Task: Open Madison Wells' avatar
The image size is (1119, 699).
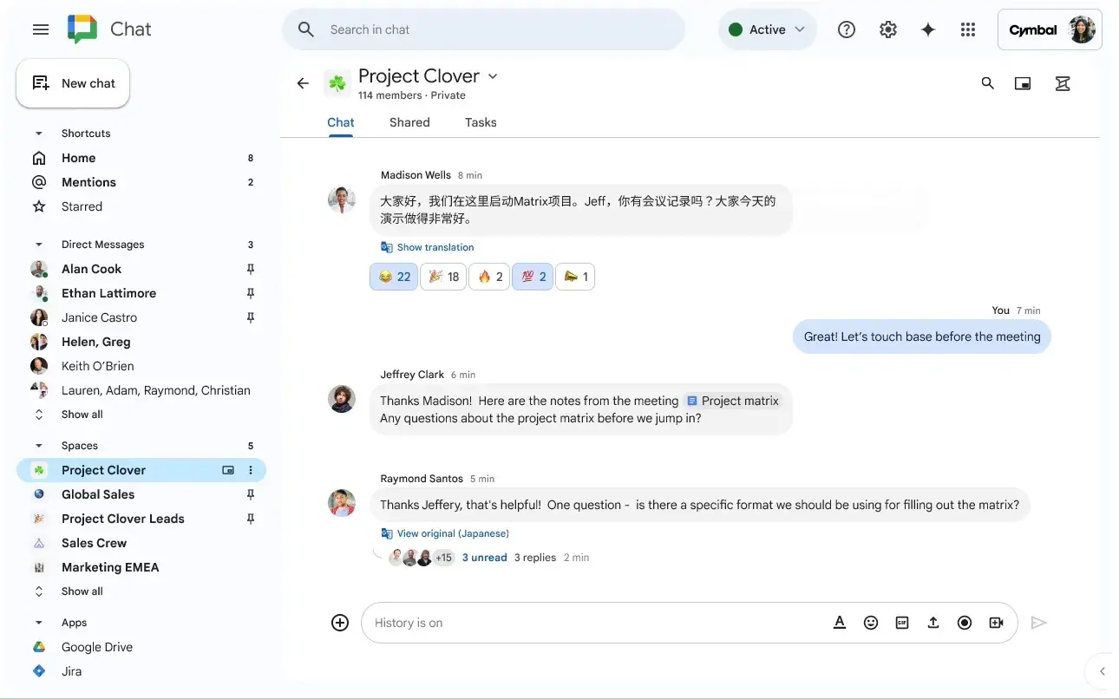Action: coord(342,199)
